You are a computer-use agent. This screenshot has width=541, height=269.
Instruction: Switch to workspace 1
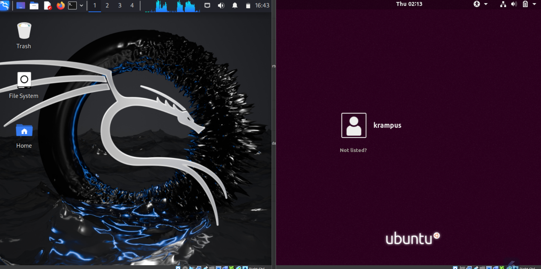tap(95, 6)
